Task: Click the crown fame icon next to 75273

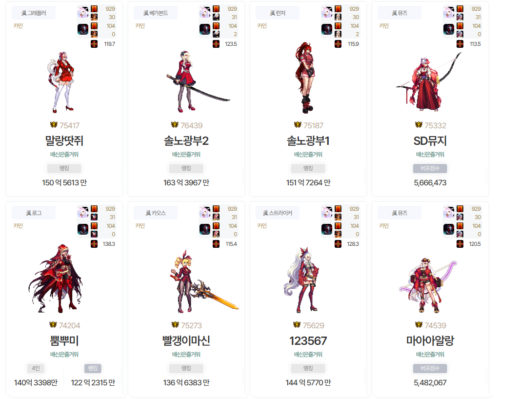Action: click(x=175, y=324)
